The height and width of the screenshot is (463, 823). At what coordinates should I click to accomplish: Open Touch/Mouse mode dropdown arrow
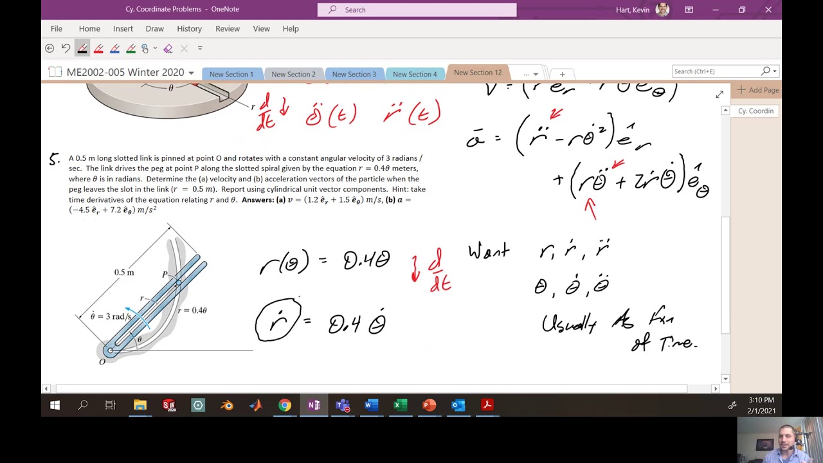coord(154,48)
